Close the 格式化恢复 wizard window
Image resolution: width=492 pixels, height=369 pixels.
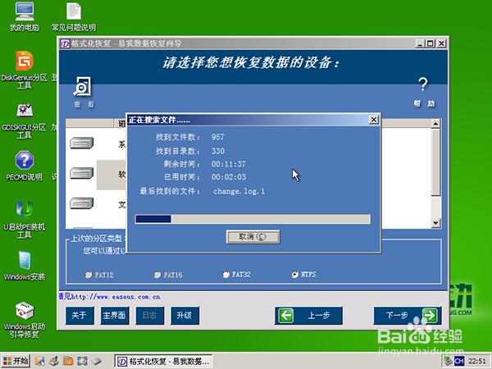click(x=441, y=43)
